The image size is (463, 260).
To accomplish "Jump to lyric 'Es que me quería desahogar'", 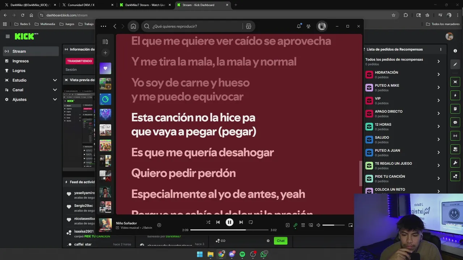I will (203, 152).
